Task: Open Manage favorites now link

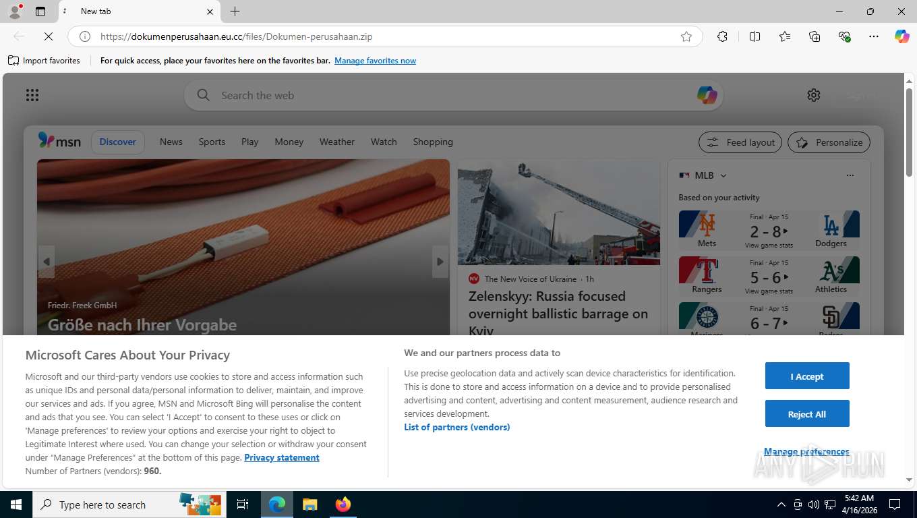Action: [375, 61]
